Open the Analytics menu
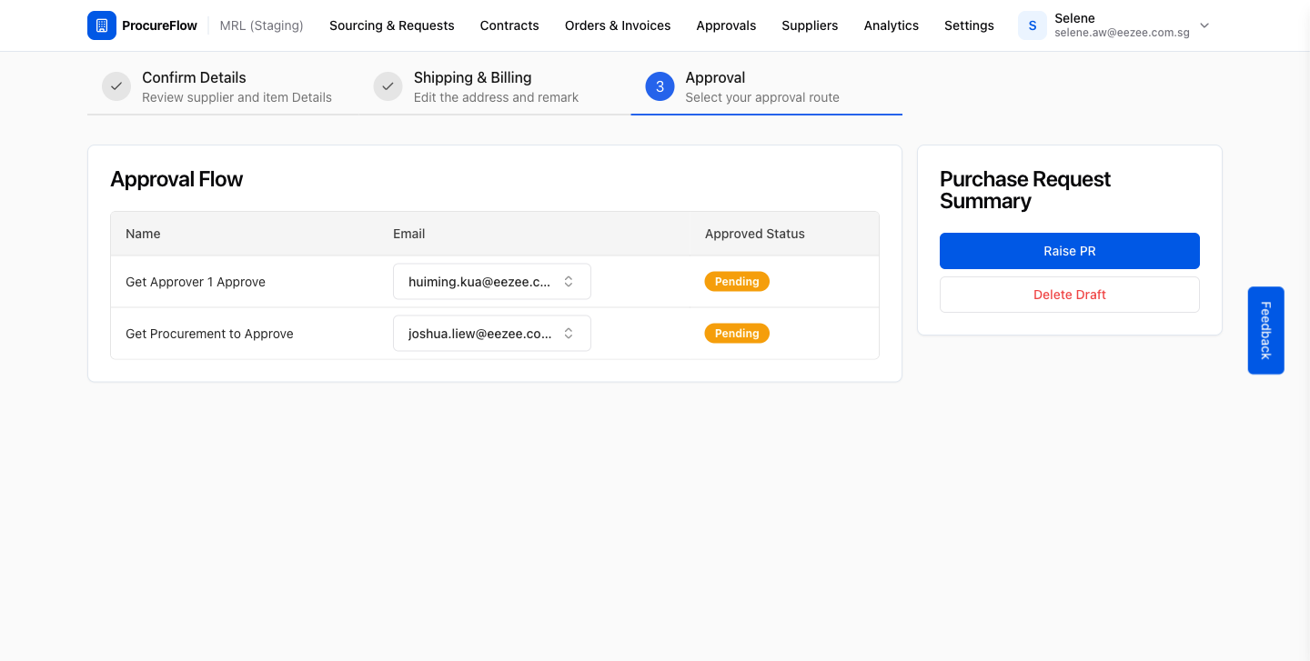The height and width of the screenshot is (661, 1310). pyautogui.click(x=892, y=25)
